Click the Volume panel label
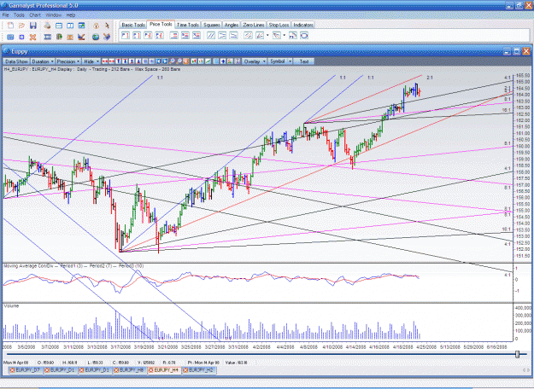 coord(11,305)
